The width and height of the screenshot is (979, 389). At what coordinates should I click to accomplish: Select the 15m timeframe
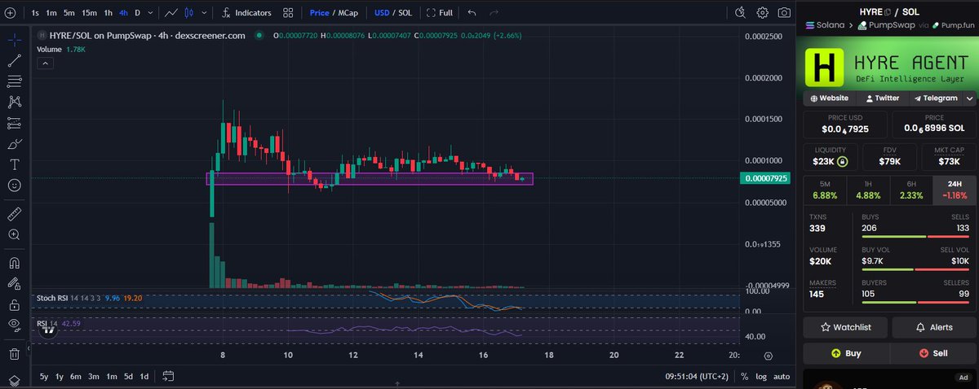pos(90,13)
